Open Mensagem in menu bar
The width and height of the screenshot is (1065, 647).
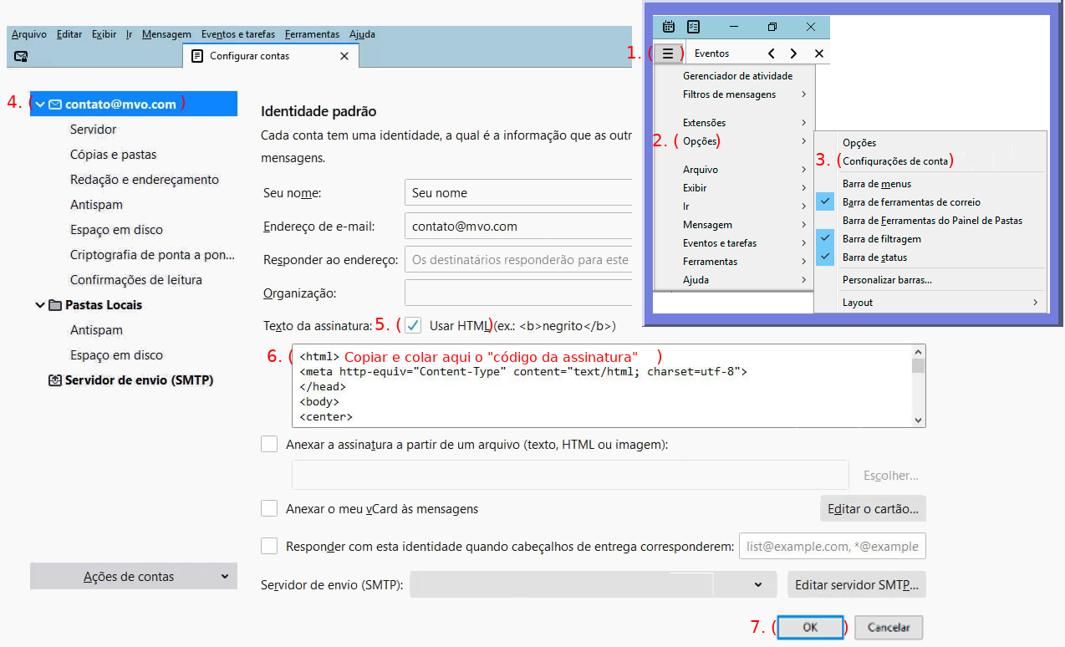point(166,34)
